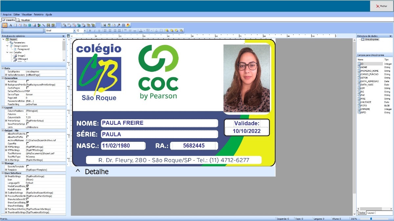Select the DBImage data component tool
This screenshot has height=221, width=394.
click(x=84, y=25)
